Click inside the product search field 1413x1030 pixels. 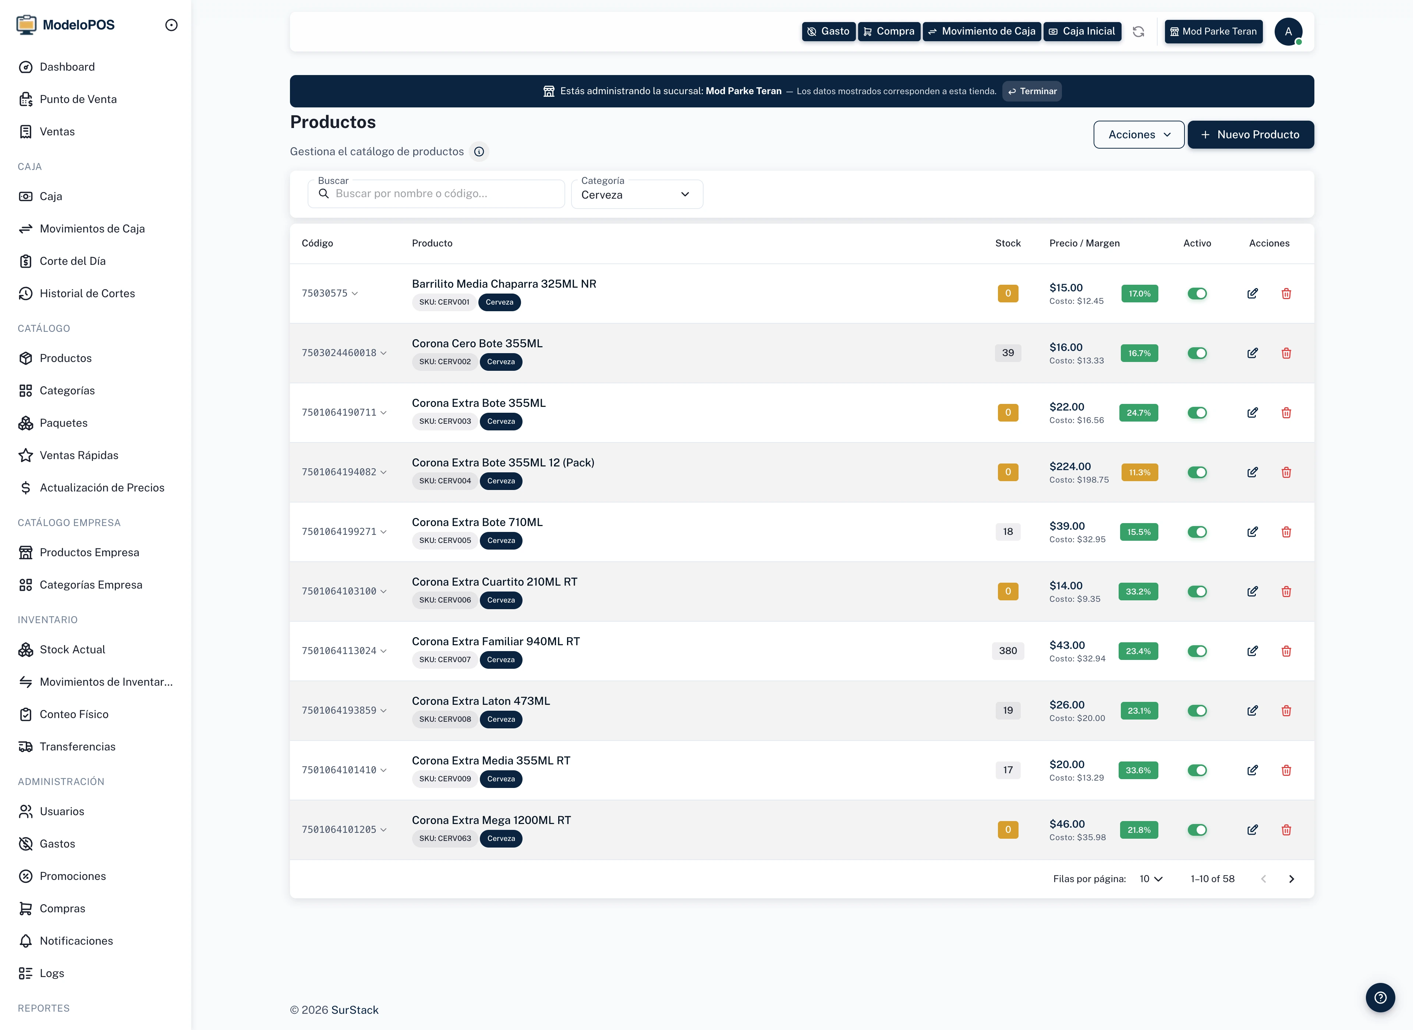(x=436, y=193)
